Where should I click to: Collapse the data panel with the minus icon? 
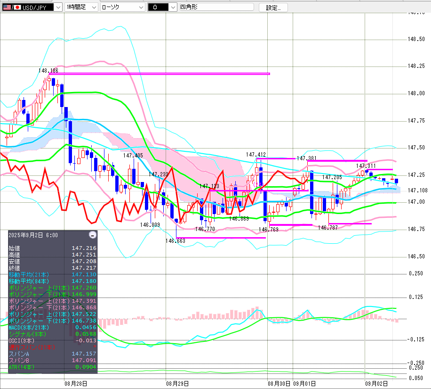[x=93, y=235]
